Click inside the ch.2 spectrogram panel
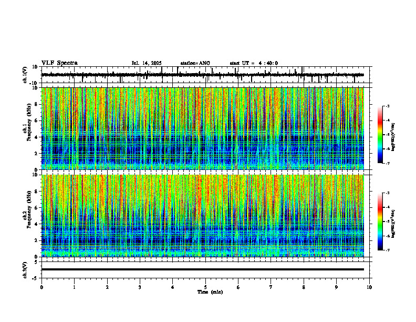Screen dimensions: 416x322 click(202, 216)
